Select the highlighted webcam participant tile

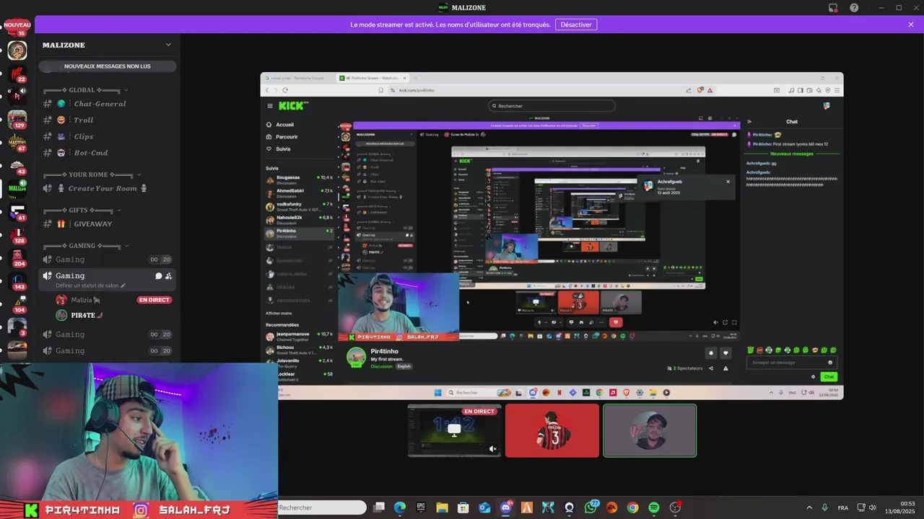[x=650, y=430]
